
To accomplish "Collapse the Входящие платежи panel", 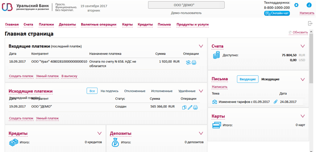I will pyautogui.click(x=201, y=46).
